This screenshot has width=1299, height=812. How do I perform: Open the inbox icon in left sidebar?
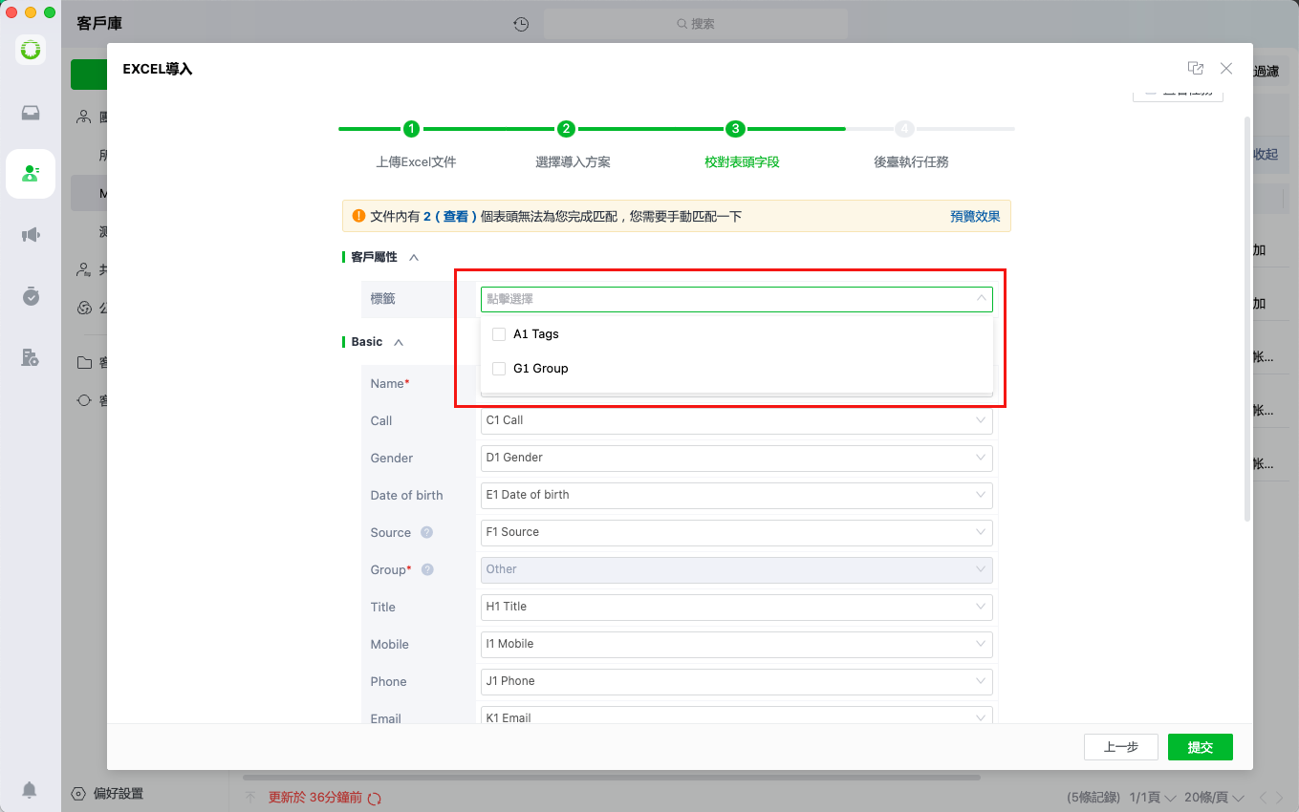(x=31, y=113)
